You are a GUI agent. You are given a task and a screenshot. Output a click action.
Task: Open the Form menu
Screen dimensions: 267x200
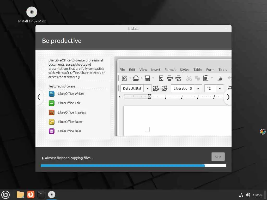[210, 70]
